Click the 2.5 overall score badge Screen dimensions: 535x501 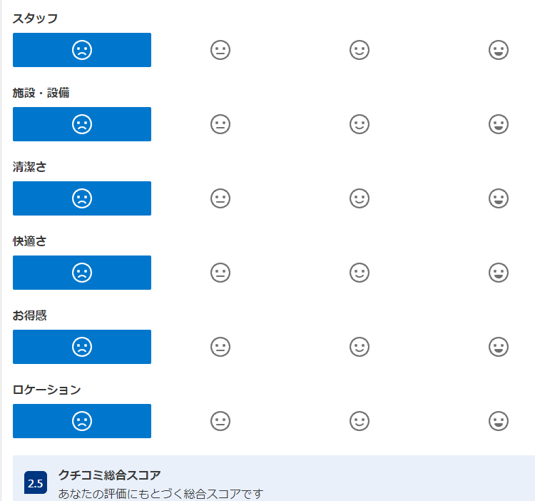tap(36, 483)
